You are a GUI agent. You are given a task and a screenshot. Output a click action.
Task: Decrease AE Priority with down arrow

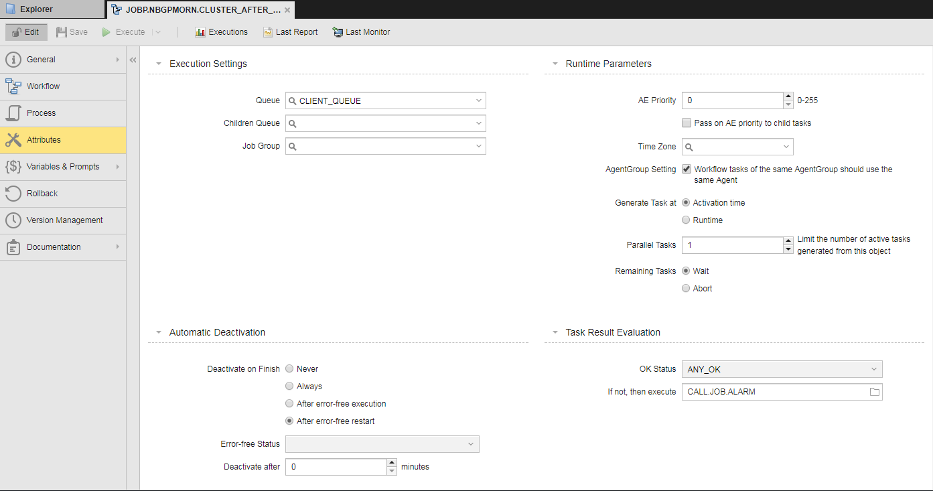coord(788,104)
